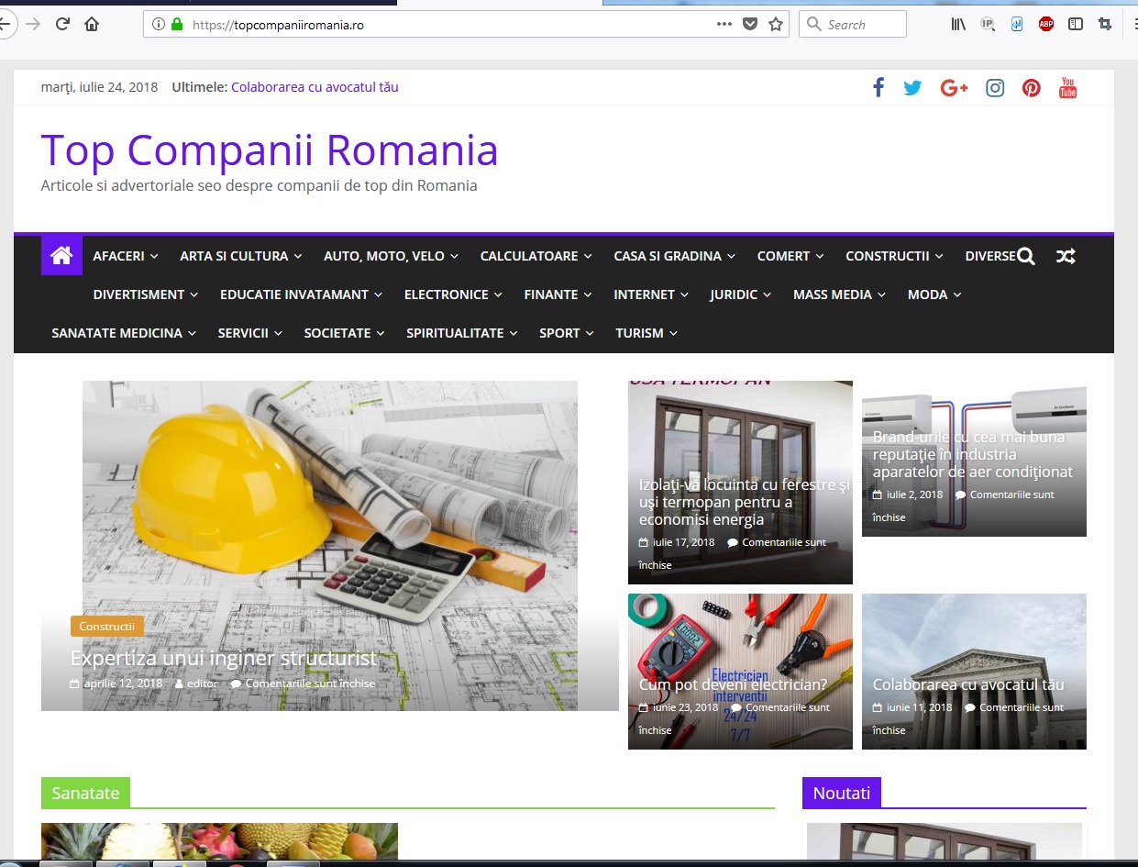Expand the COMERT submenu chevron
The image size is (1138, 867).
coord(820,257)
